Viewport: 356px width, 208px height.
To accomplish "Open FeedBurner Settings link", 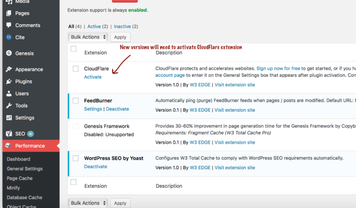I will [93, 109].
